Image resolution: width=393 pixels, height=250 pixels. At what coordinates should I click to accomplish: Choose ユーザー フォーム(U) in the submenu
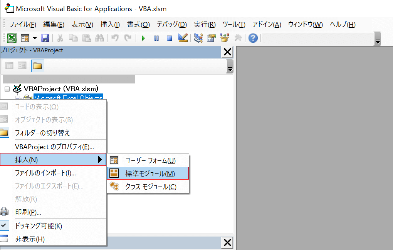click(x=150, y=160)
